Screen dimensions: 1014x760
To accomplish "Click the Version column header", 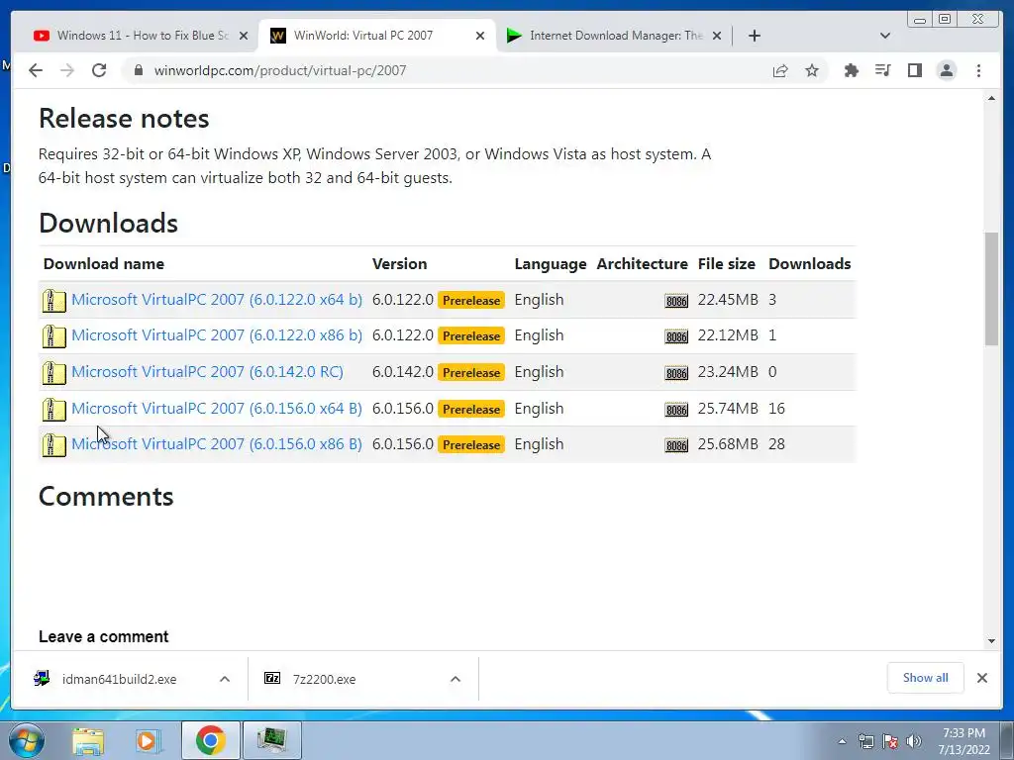I will 400,263.
